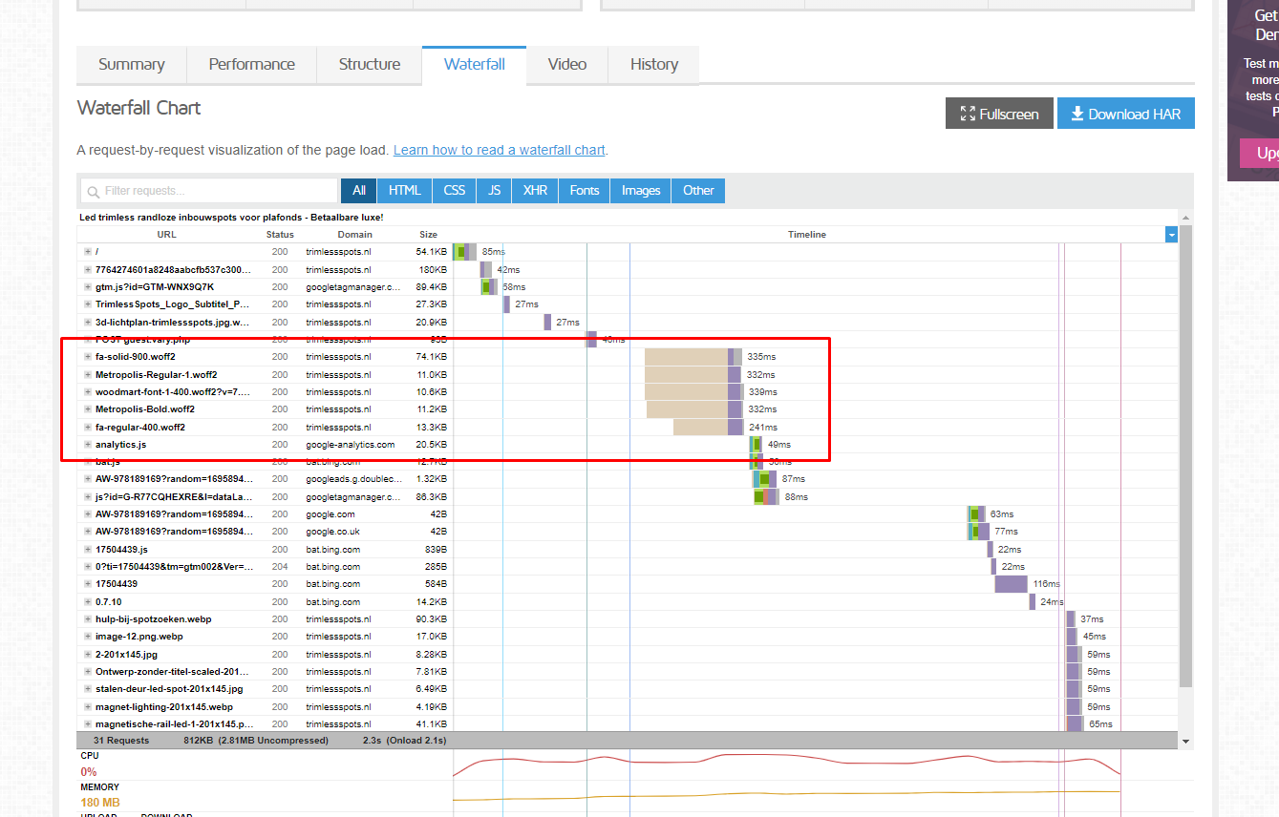
Task: Click google-analytics.com domain cell
Action: click(351, 445)
